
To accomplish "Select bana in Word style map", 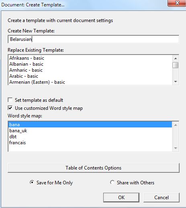I will [90, 125].
